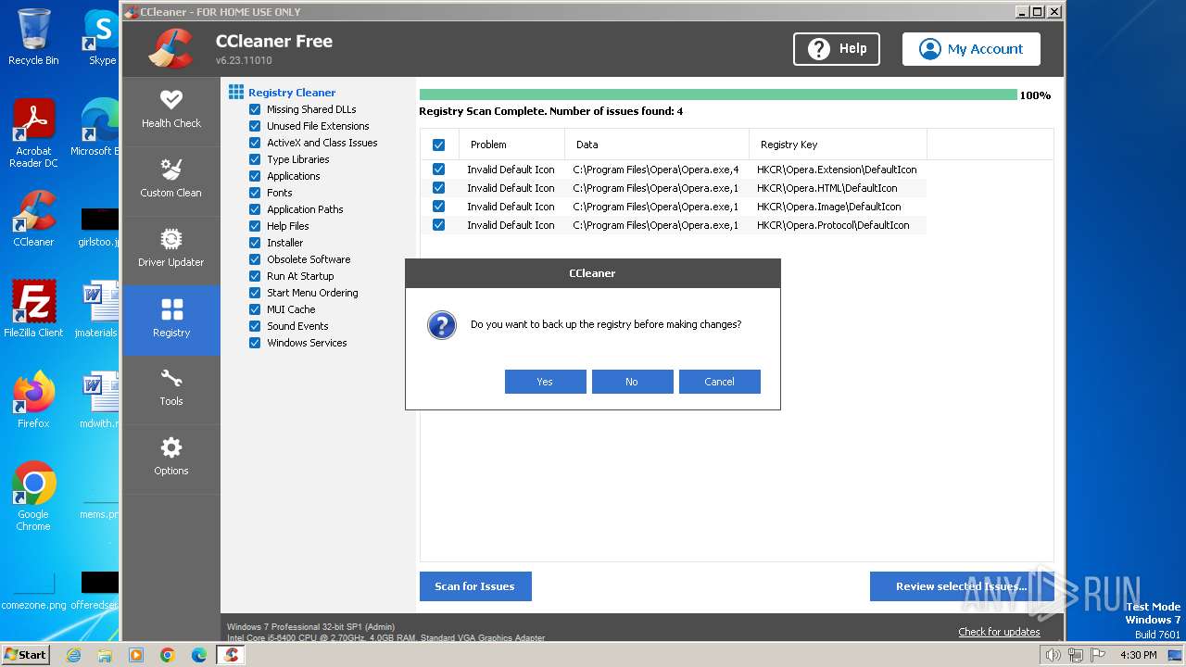Screen dimensions: 1186x667
Task: Click Yes to back up registry
Action: point(545,382)
